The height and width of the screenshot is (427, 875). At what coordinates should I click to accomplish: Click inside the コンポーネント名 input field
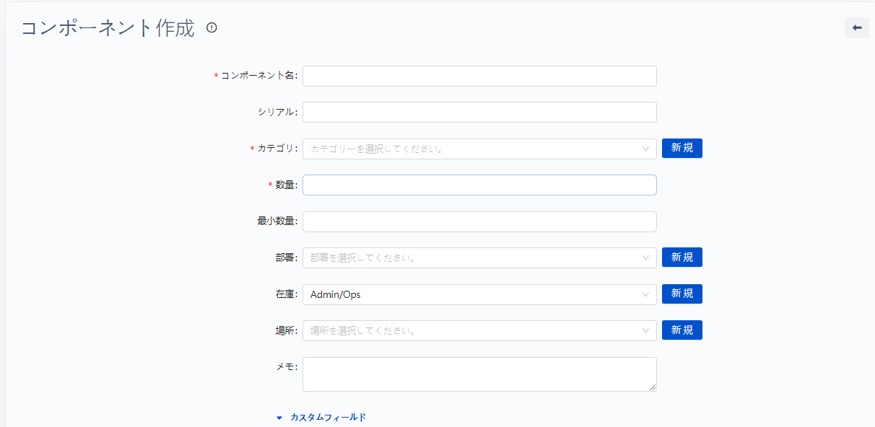[479, 76]
